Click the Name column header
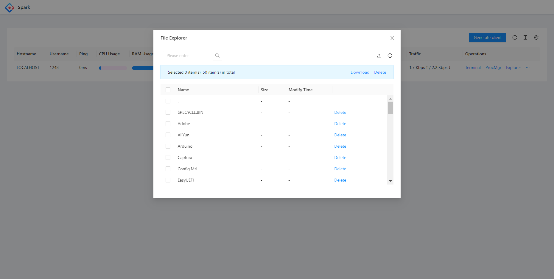554x279 pixels. pyautogui.click(x=183, y=90)
